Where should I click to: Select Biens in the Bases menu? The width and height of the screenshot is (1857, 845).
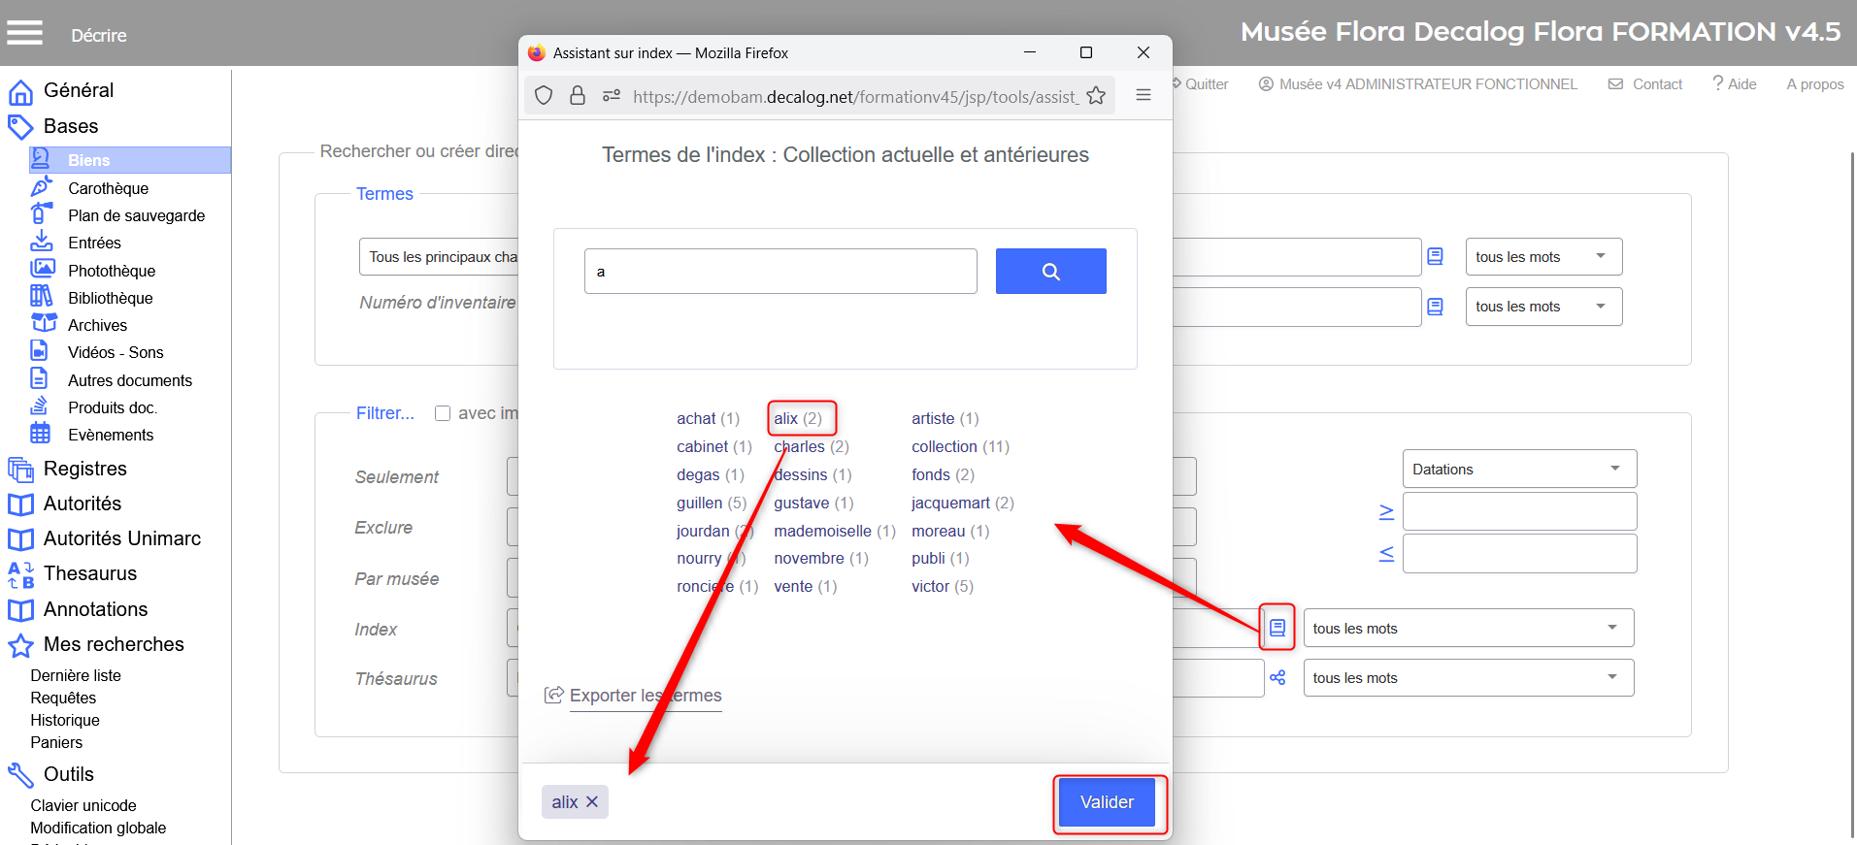click(x=130, y=160)
